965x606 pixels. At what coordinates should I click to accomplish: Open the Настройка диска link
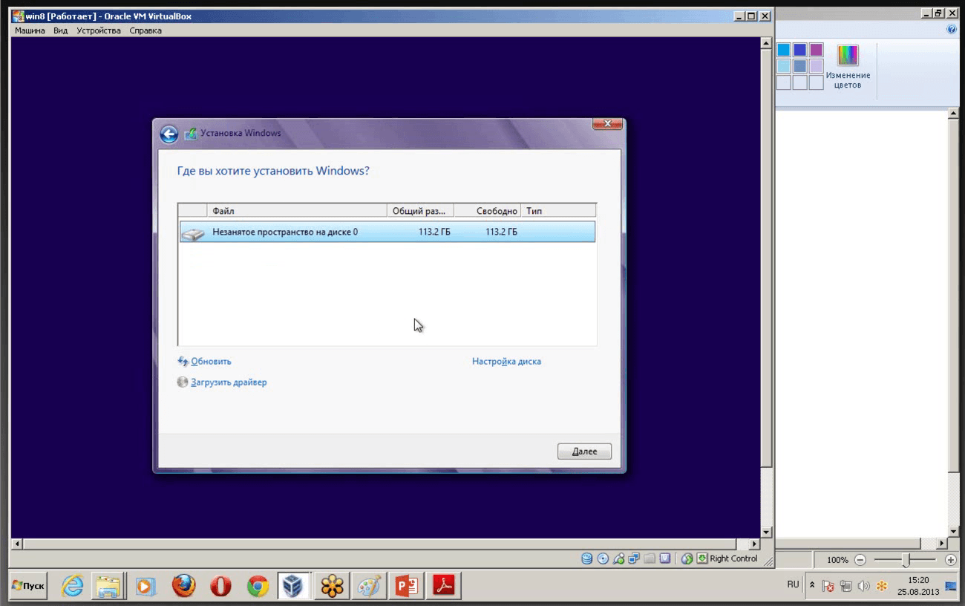[506, 362]
